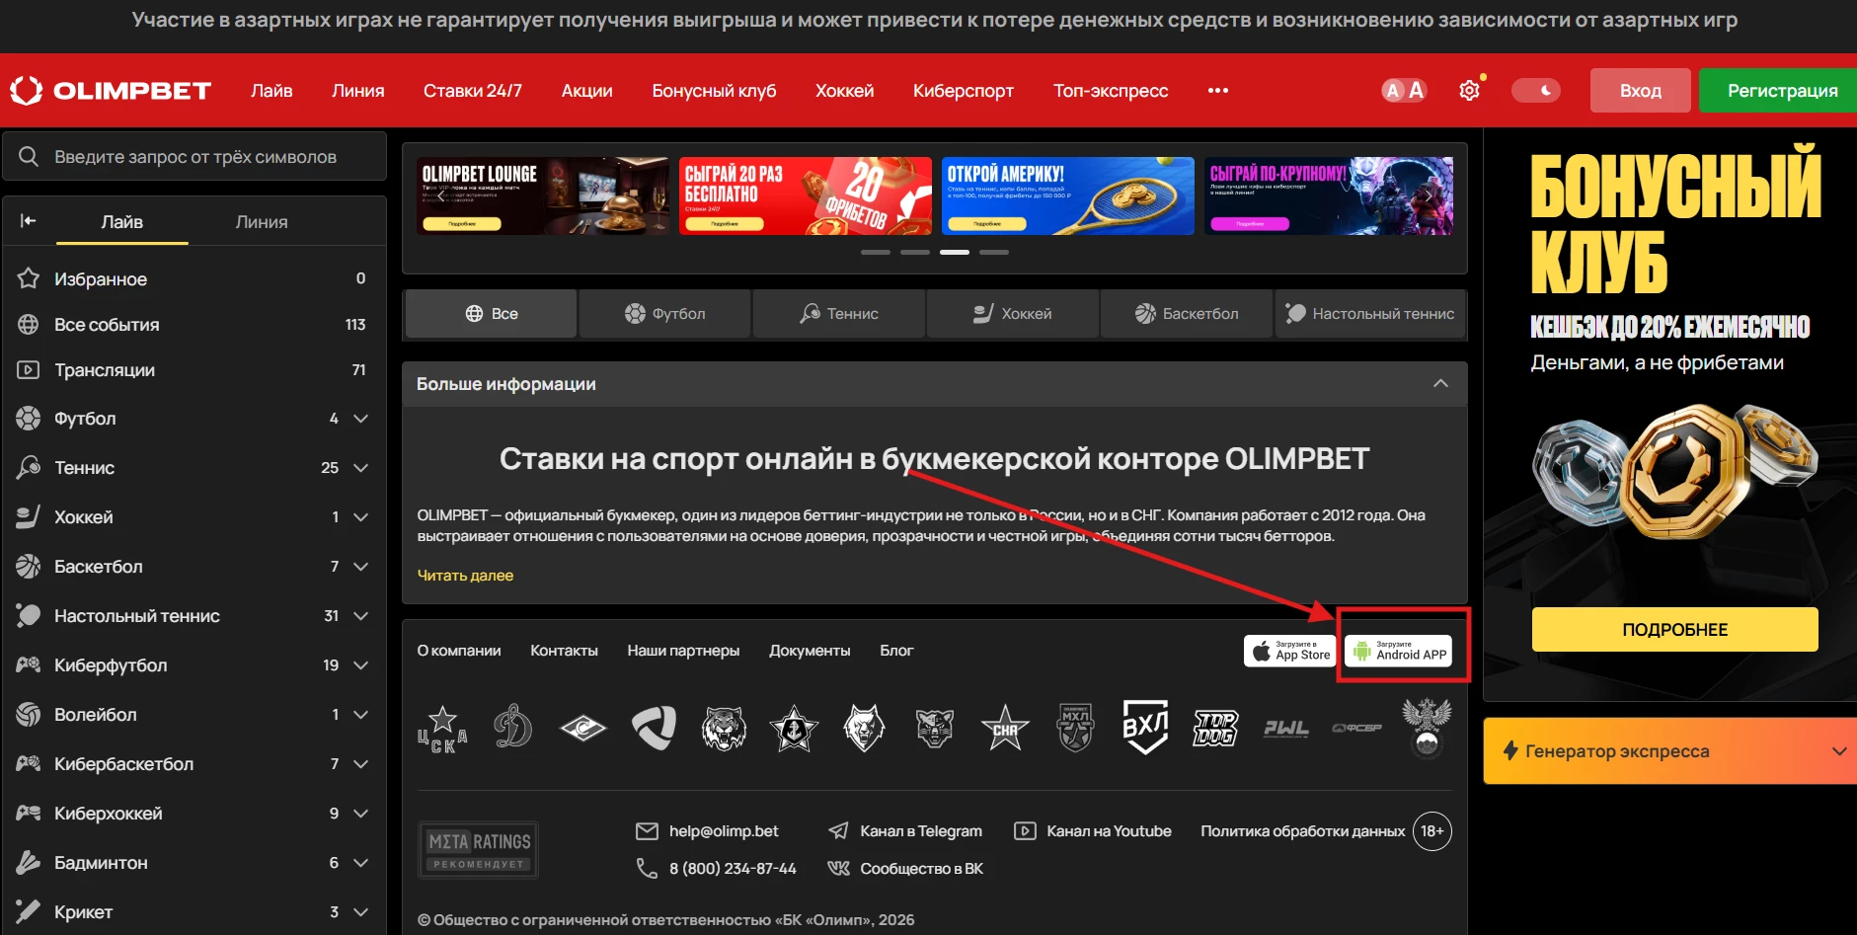Image resolution: width=1857 pixels, height=935 pixels.
Task: Open Бонусный клуб in top menu
Action: coord(714,91)
